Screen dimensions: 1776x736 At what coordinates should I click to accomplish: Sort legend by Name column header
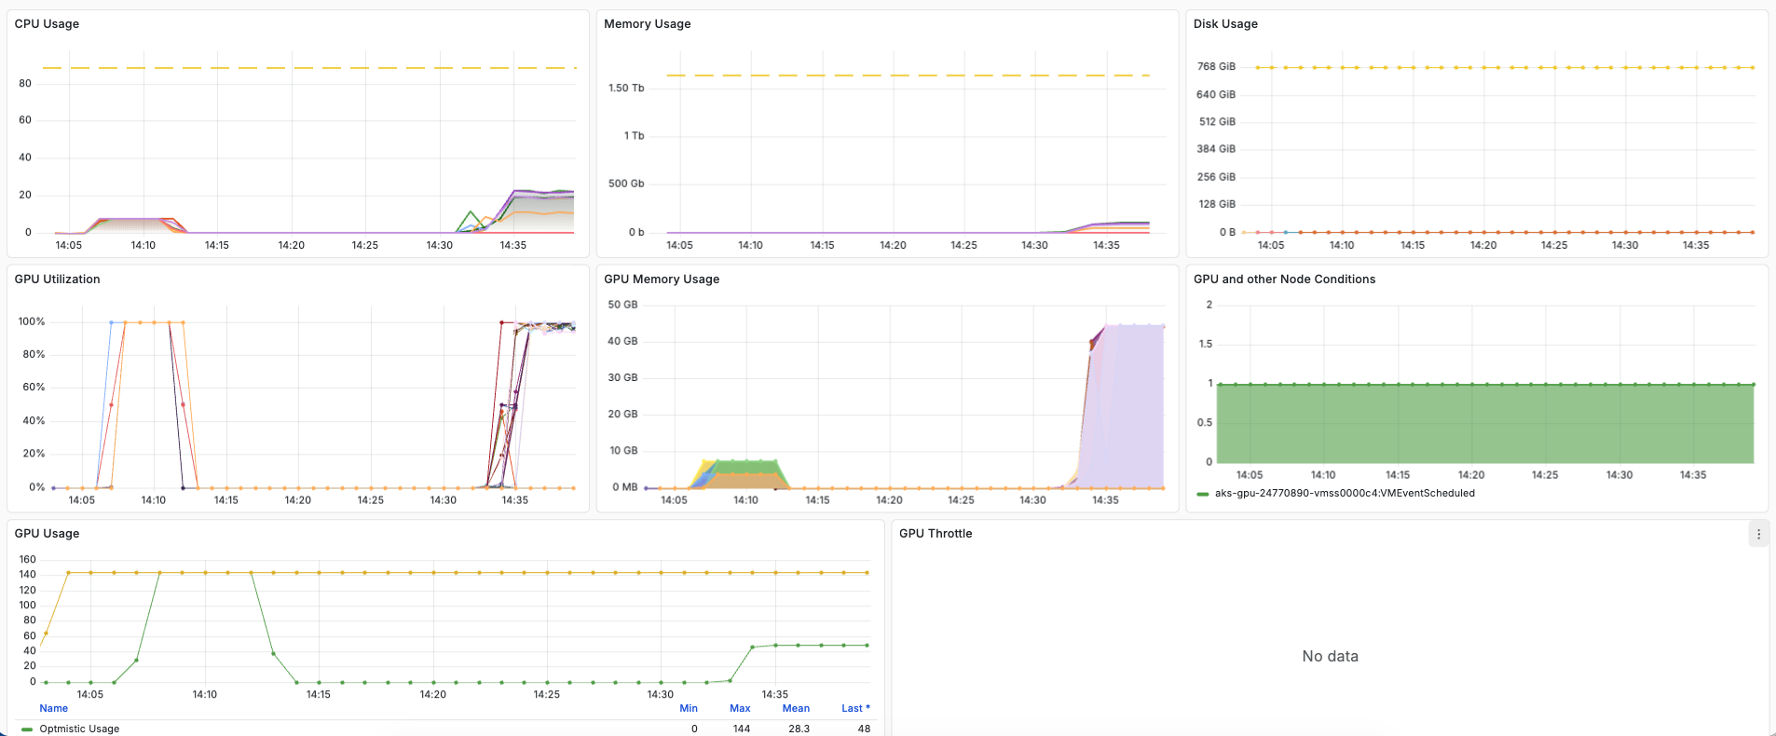53,708
